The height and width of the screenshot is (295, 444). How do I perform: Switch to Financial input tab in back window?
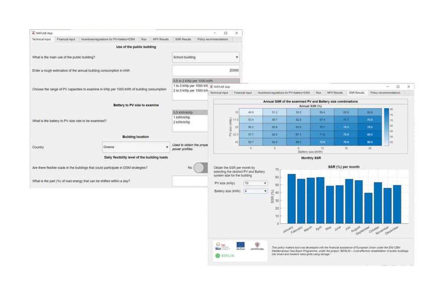coord(66,39)
